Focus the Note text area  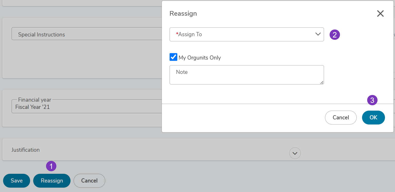click(247, 75)
